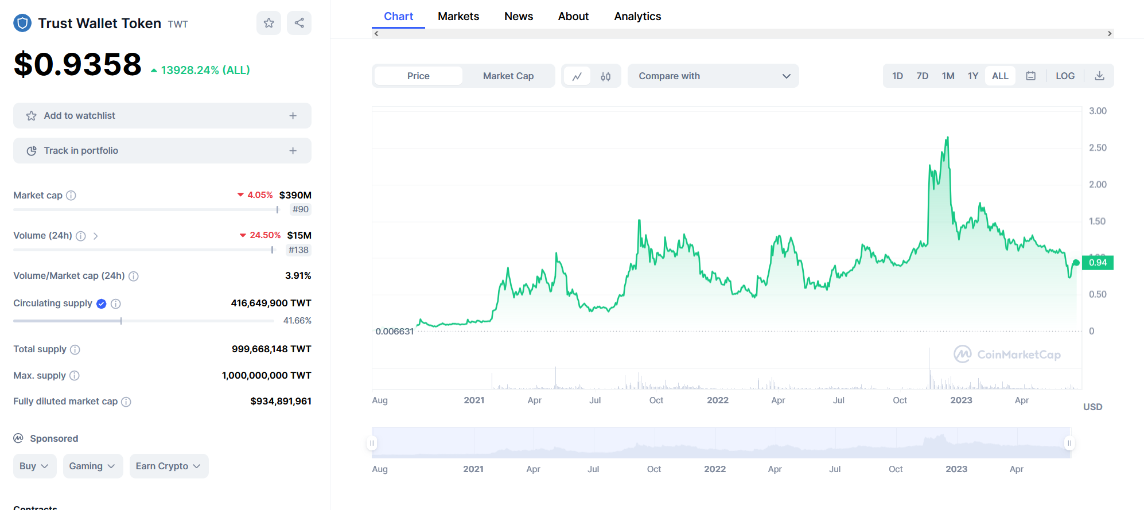Select the candlestick chart view icon
Screen dimensions: 1144x510
(606, 76)
